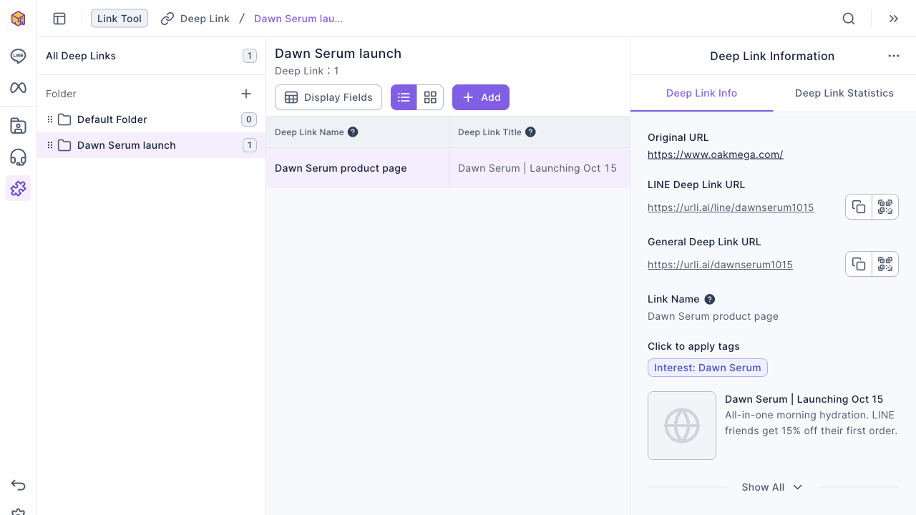Toggle the sidebar panel layout icon
The height and width of the screenshot is (515, 916).
[59, 19]
